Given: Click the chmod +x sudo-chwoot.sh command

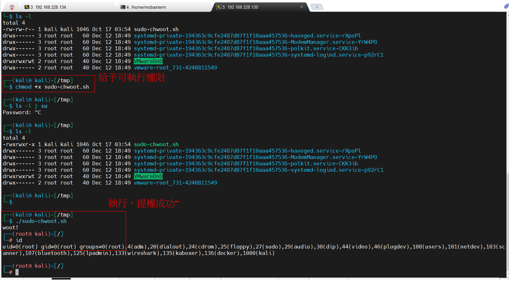Looking at the screenshot, I should (x=52, y=87).
